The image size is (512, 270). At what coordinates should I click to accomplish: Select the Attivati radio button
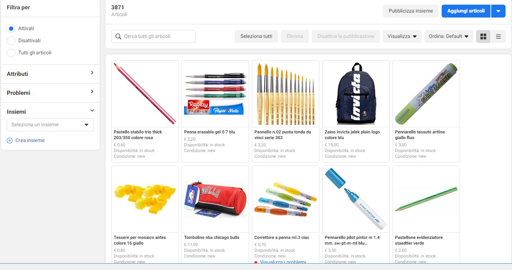coord(11,28)
